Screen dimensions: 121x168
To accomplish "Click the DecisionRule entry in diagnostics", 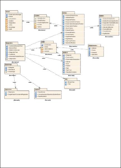I will pos(13,48).
